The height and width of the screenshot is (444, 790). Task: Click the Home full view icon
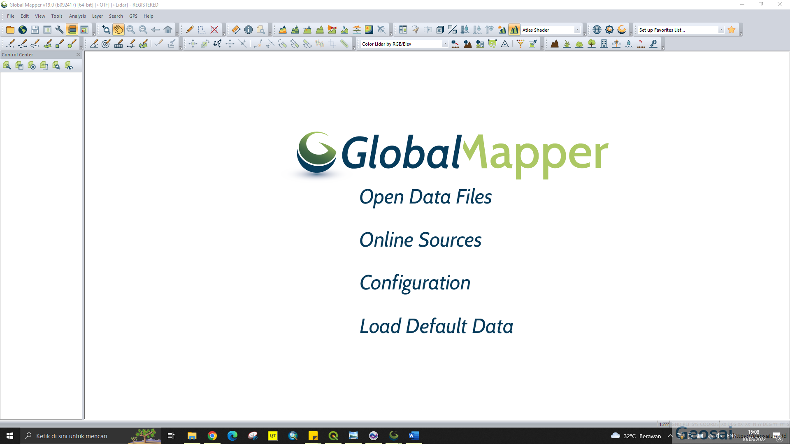168,30
